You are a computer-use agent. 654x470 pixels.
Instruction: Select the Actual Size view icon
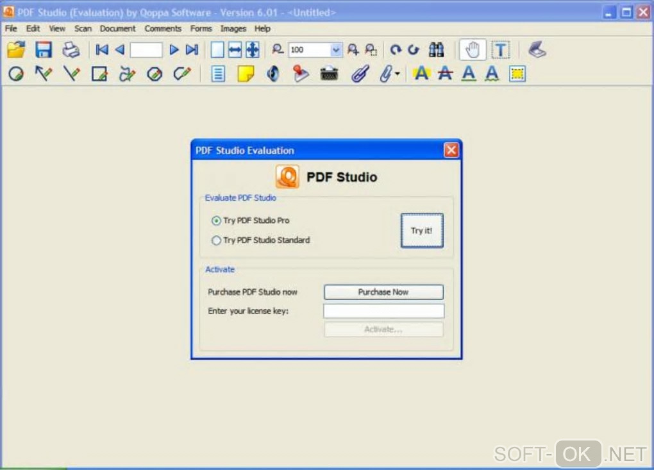pos(217,50)
